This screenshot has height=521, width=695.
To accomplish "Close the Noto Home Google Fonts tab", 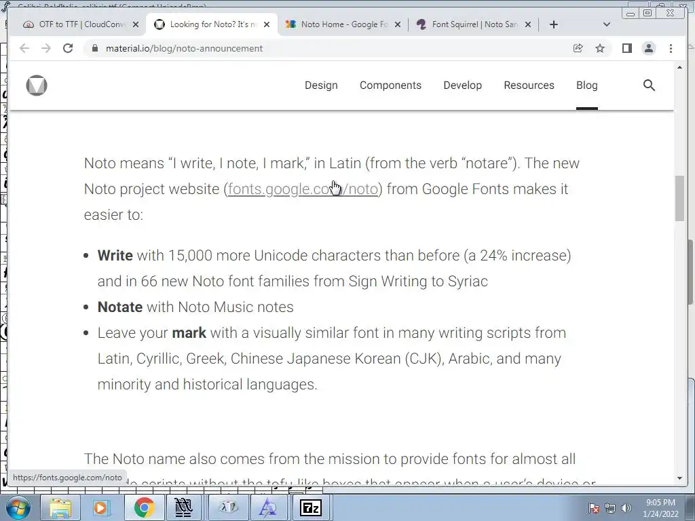I will click(398, 24).
